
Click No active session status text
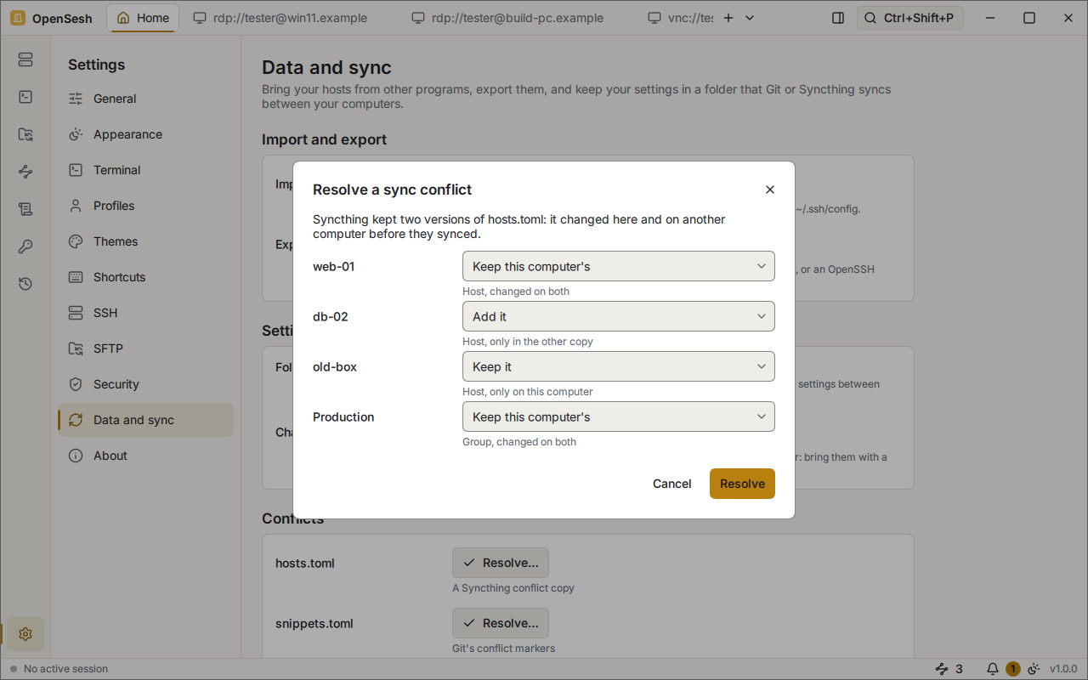(x=65, y=669)
